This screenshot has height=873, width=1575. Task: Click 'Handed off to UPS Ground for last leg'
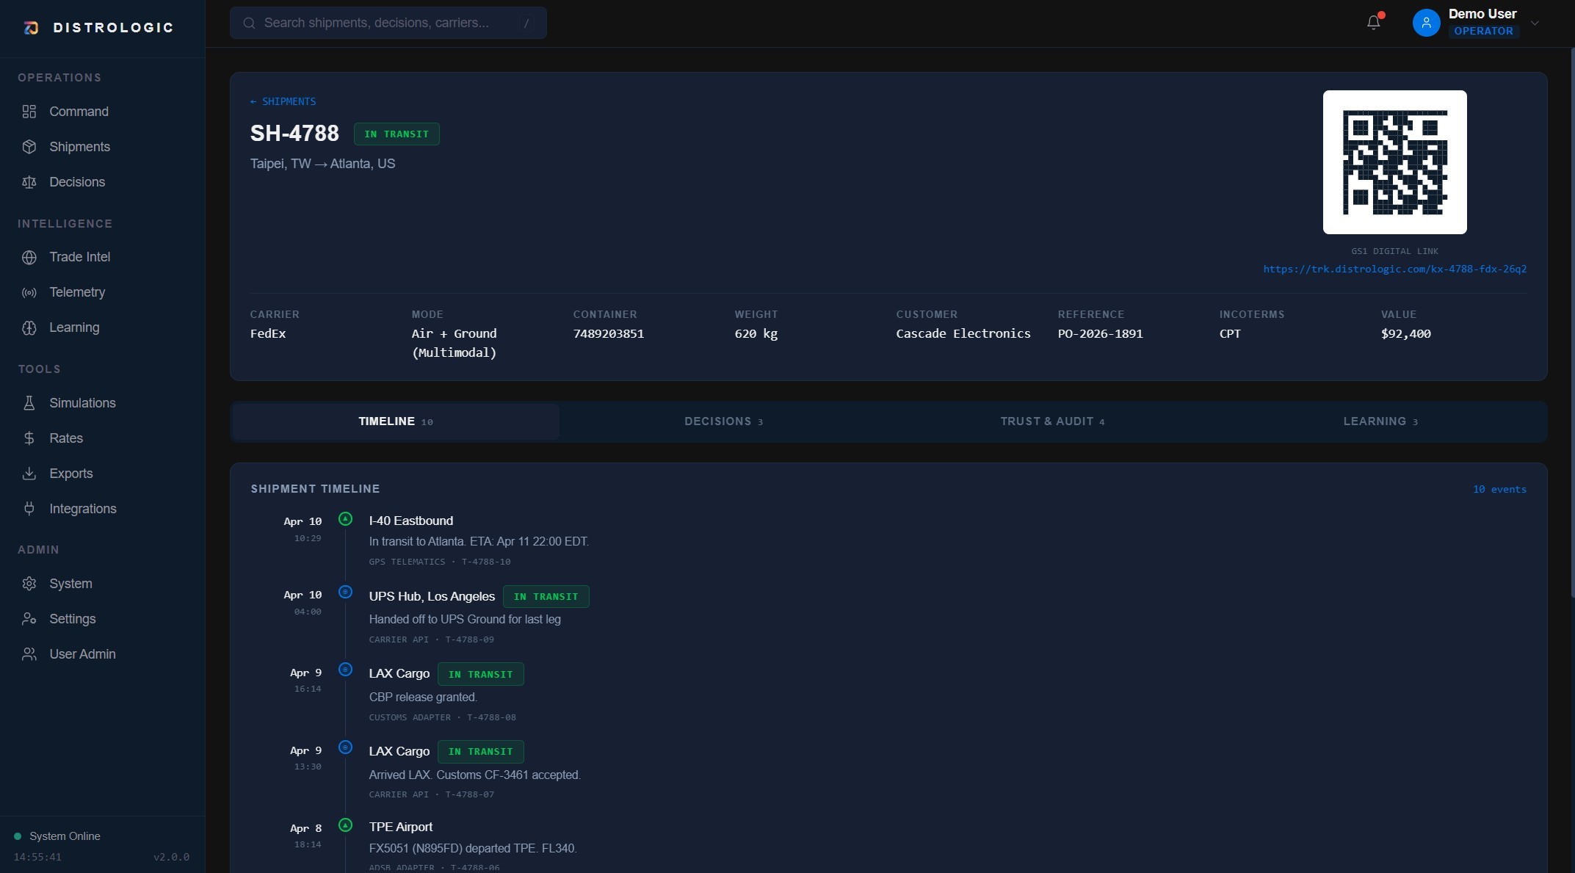coord(465,620)
